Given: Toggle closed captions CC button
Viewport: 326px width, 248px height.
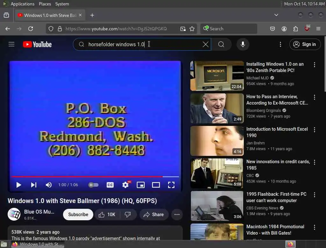Looking at the screenshot, I should [x=110, y=185].
